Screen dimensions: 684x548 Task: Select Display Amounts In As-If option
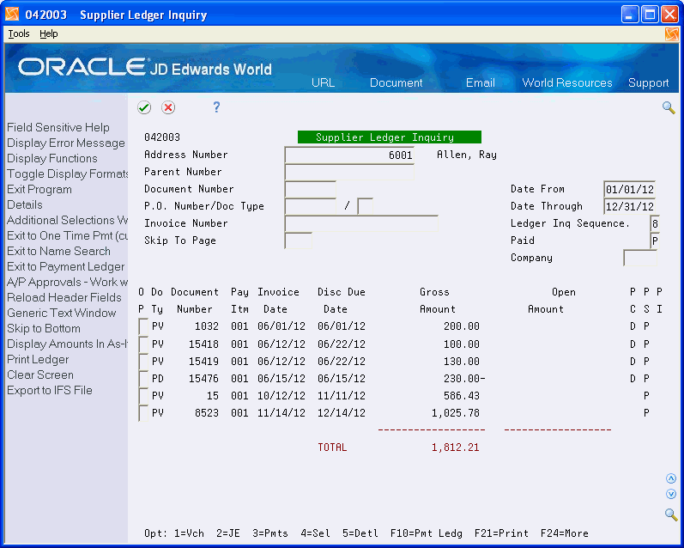(67, 344)
